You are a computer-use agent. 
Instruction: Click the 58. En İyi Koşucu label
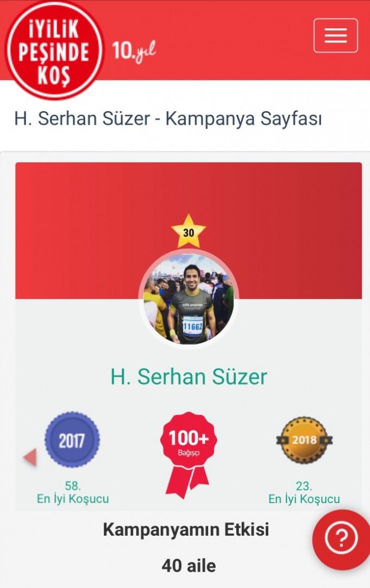[x=73, y=492]
